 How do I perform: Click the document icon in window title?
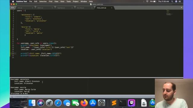coord(91,4)
